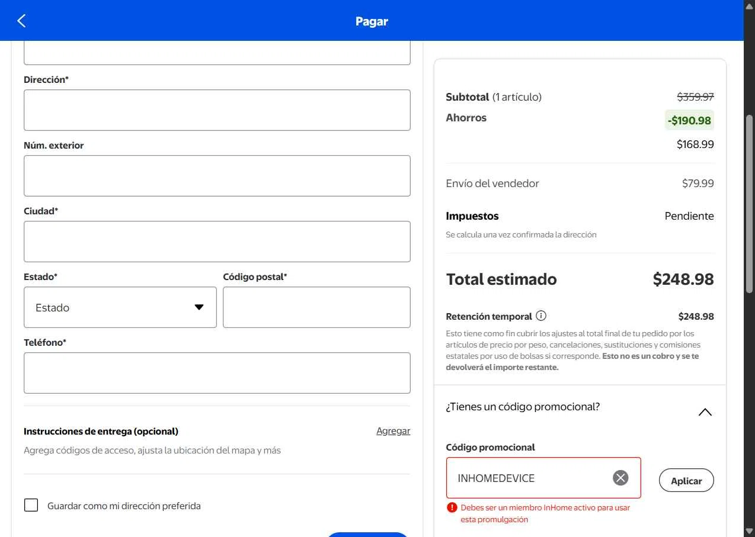The width and height of the screenshot is (755, 537).
Task: Add delivery instructions via Agregar link
Action: (394, 431)
